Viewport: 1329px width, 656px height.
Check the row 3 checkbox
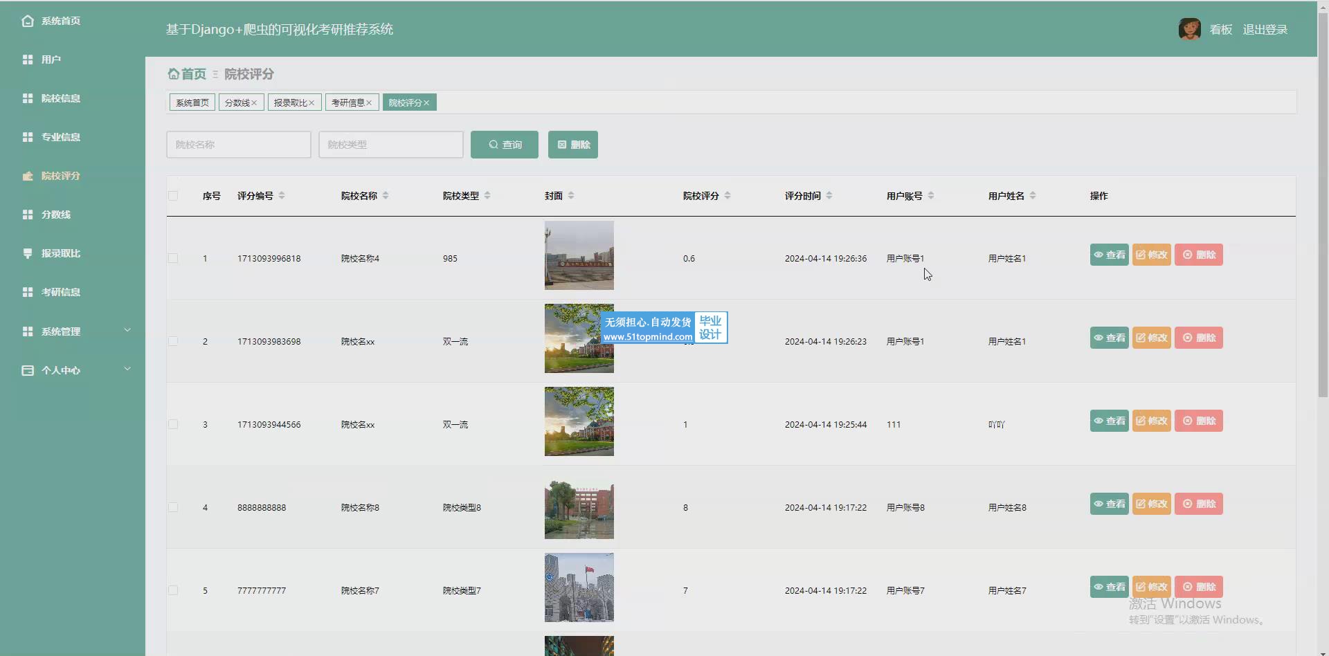[173, 424]
